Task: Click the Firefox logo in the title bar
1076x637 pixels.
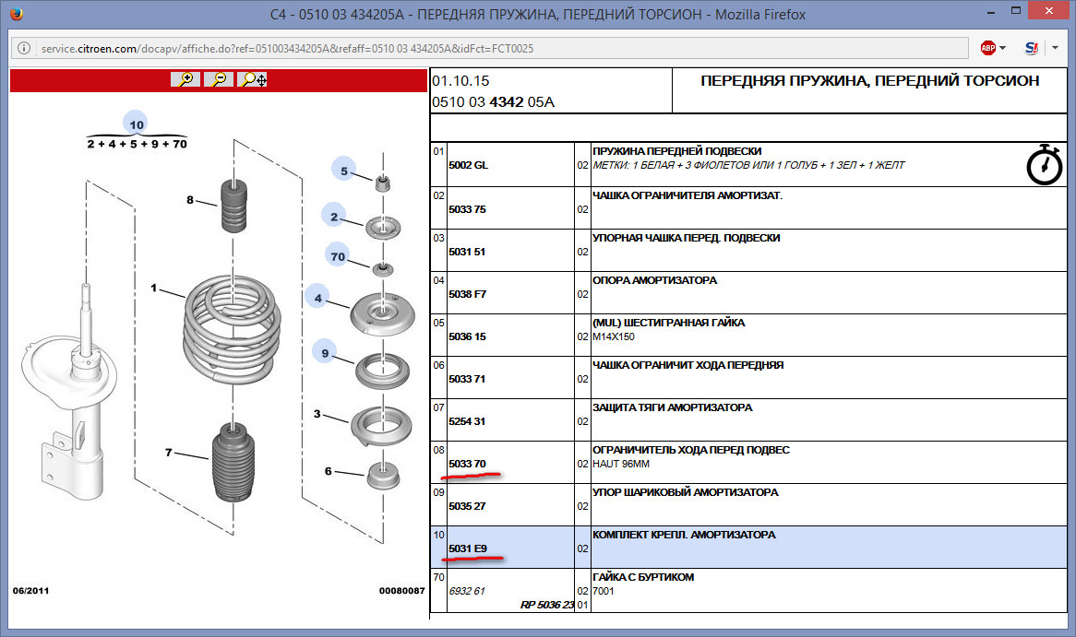Action: [17, 14]
